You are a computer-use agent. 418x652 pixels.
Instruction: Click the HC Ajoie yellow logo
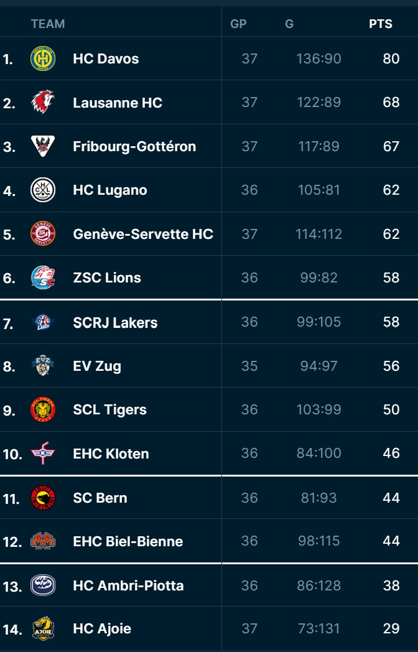(x=43, y=628)
